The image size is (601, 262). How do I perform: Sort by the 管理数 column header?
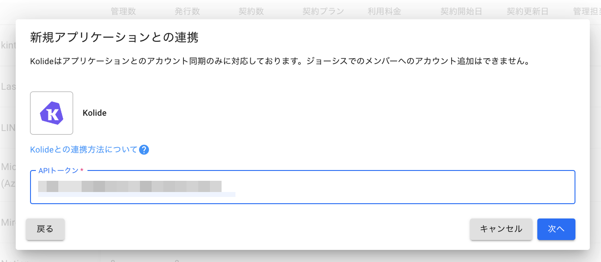123,12
